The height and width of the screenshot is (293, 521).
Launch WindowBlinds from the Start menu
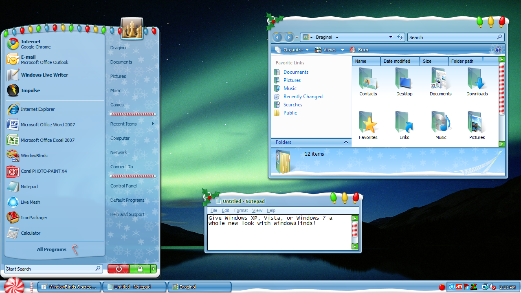[x=34, y=156]
